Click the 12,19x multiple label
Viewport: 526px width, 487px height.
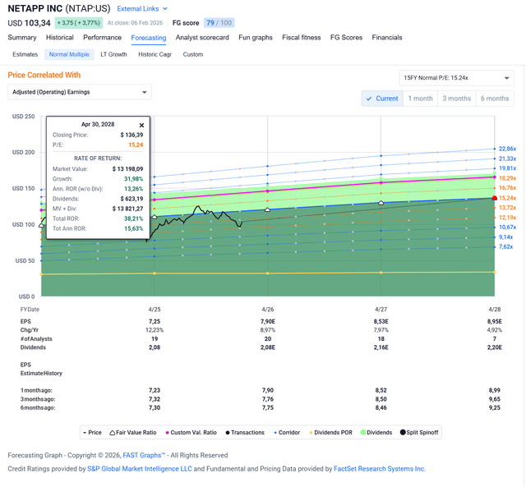click(507, 218)
